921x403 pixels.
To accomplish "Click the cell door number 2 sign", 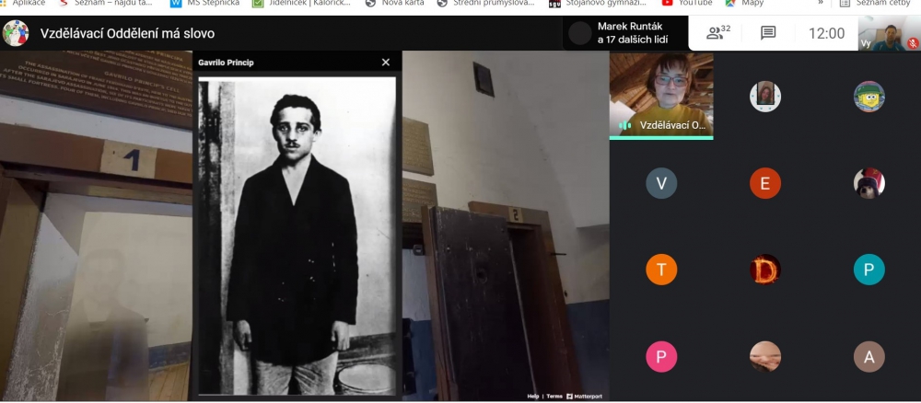I will (x=516, y=214).
